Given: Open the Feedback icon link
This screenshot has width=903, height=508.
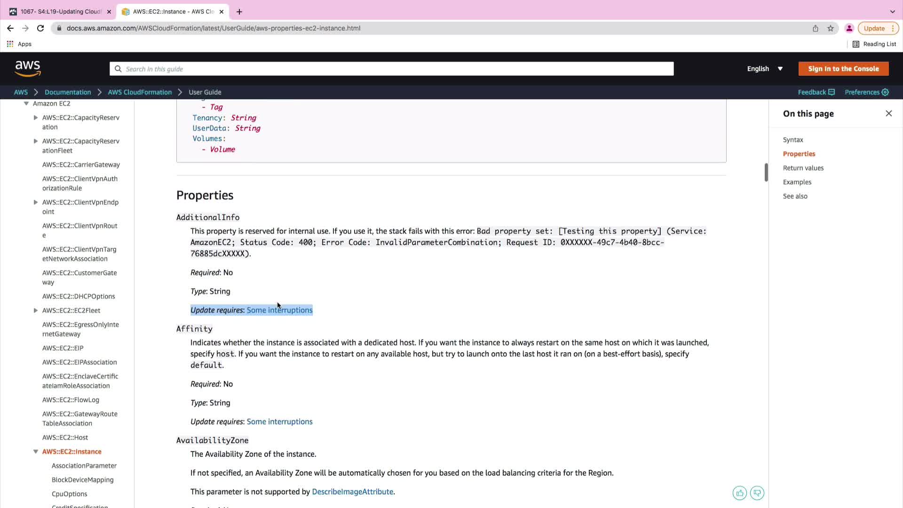Looking at the screenshot, I should [832, 92].
